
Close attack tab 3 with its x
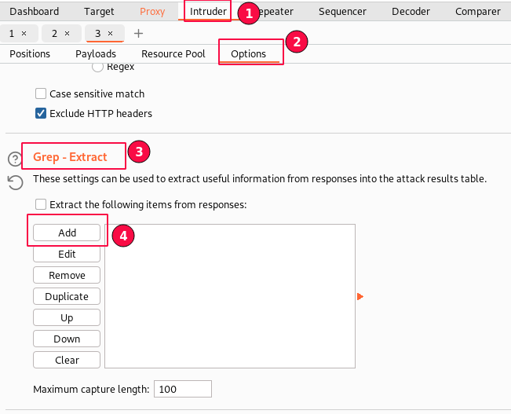[110, 34]
